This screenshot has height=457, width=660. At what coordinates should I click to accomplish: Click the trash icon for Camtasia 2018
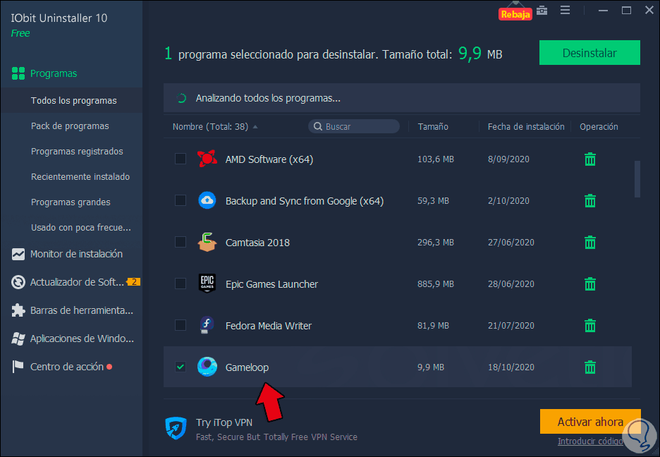589,242
